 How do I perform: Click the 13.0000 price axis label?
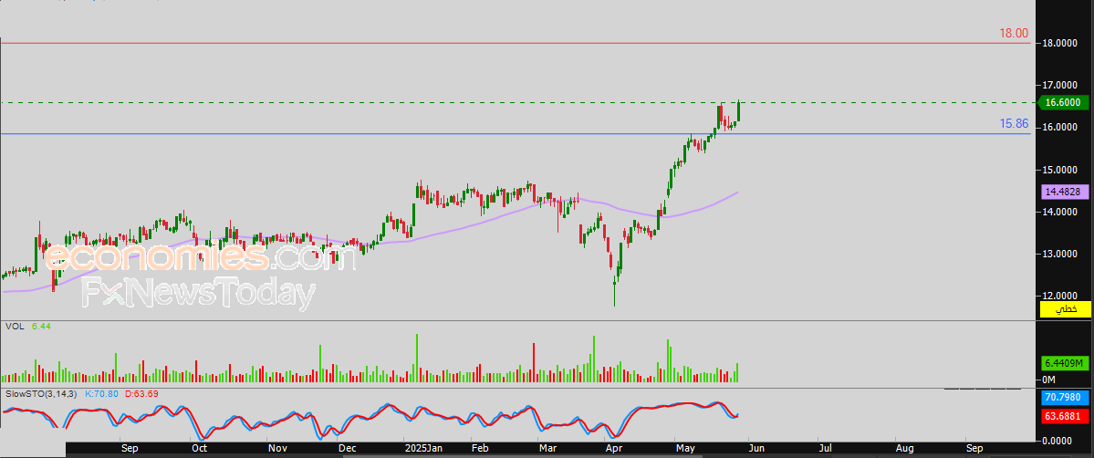(x=1059, y=255)
